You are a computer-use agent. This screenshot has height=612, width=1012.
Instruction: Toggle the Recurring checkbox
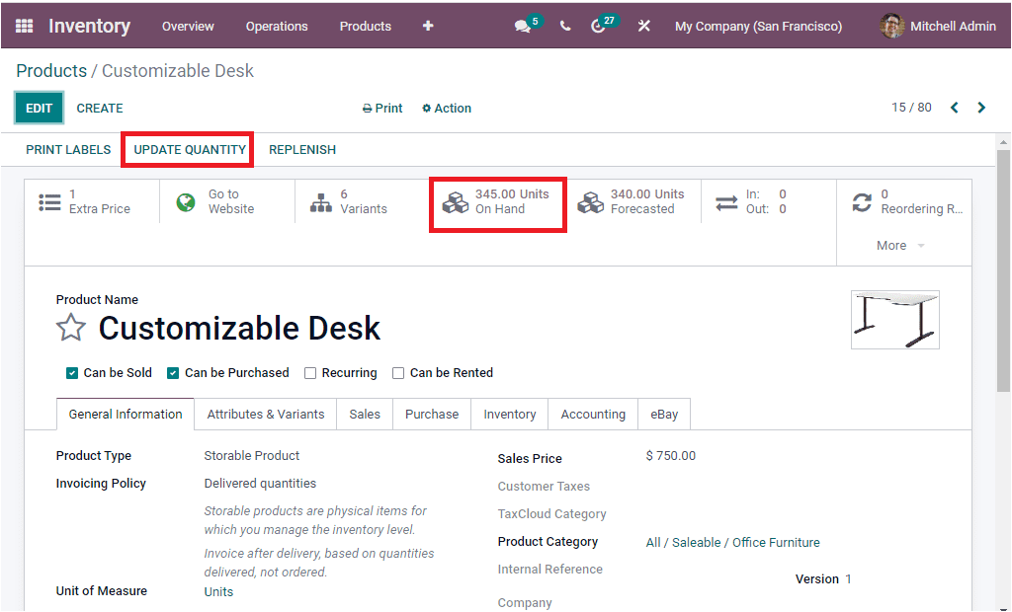311,372
